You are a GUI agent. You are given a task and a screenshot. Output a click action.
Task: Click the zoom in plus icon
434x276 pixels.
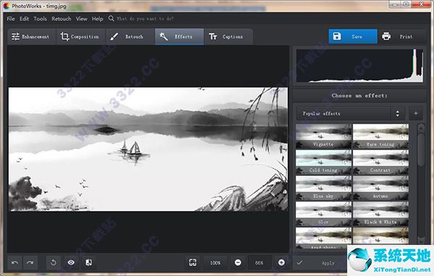(281, 263)
